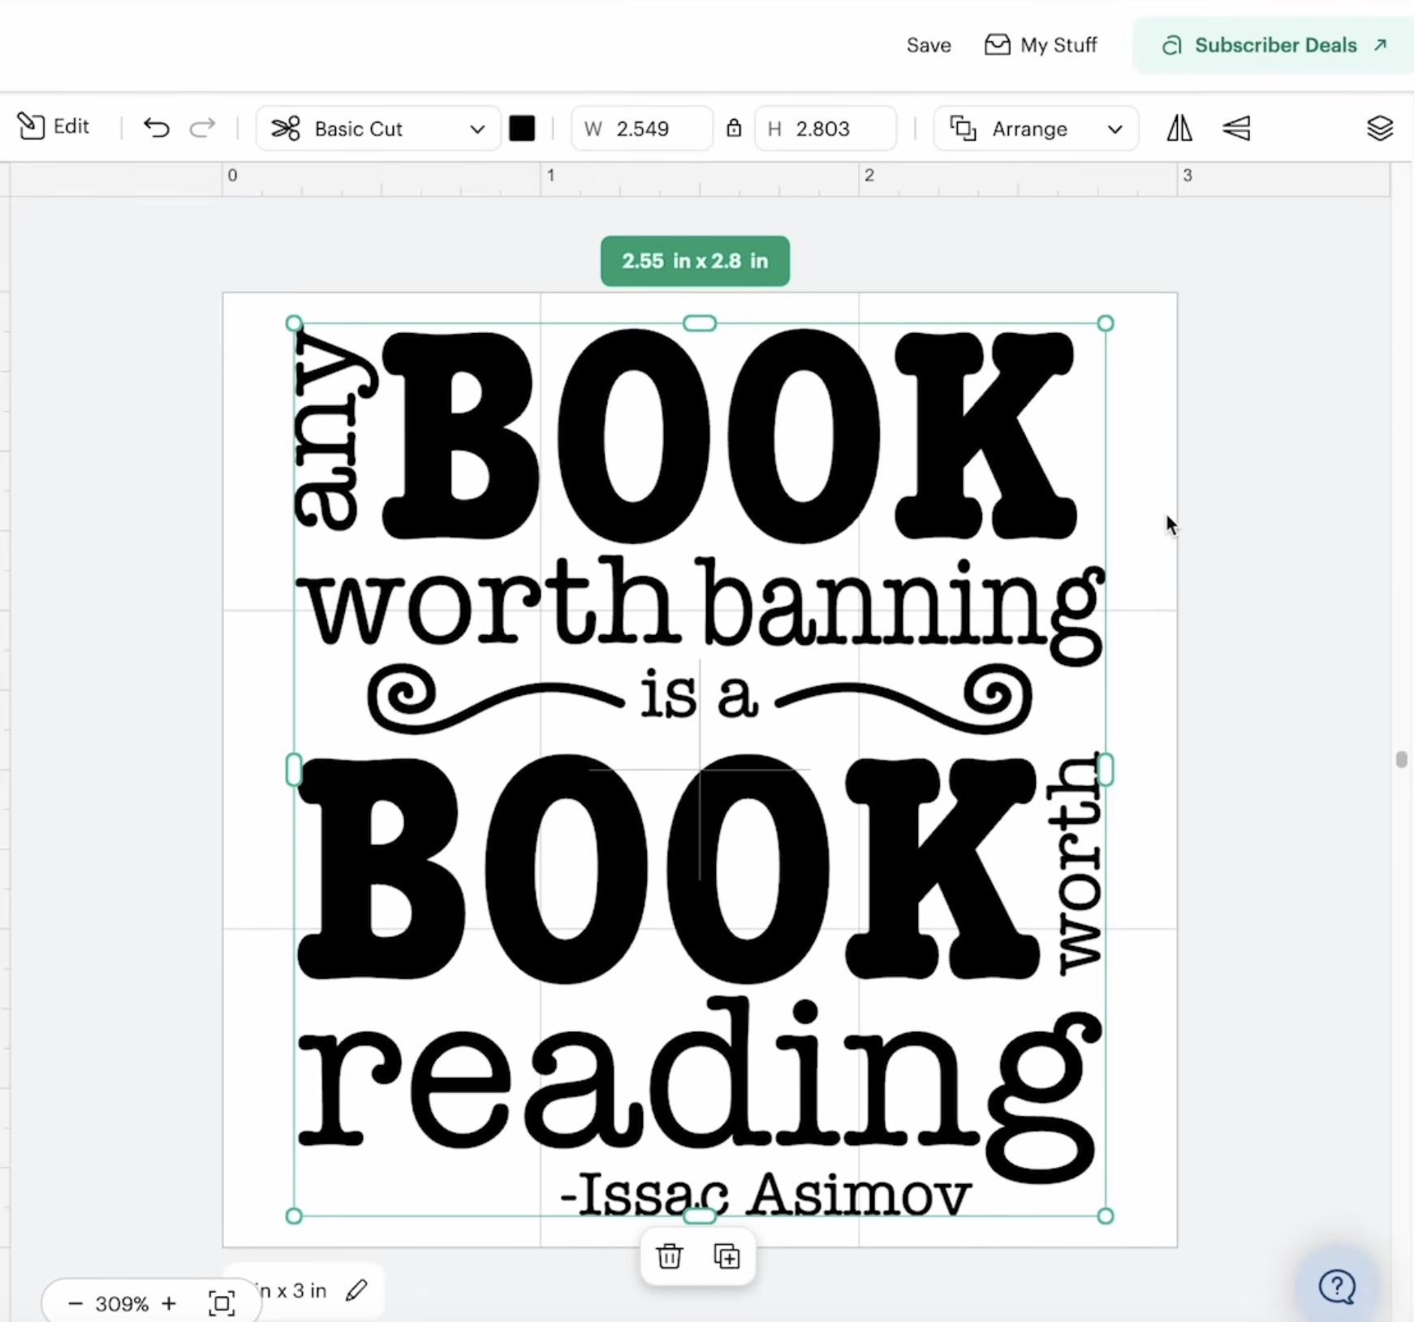The width and height of the screenshot is (1414, 1322).
Task: Click Save in the top bar
Action: 929,45
